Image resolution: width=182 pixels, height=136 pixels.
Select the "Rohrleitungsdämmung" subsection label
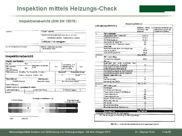112,75
